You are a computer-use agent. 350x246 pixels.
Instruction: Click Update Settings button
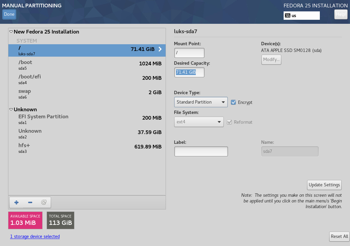point(324,185)
